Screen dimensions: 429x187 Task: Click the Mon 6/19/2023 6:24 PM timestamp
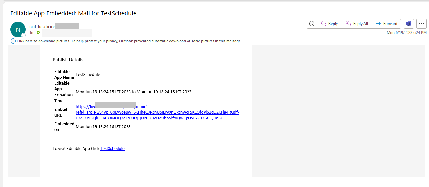coord(407,33)
